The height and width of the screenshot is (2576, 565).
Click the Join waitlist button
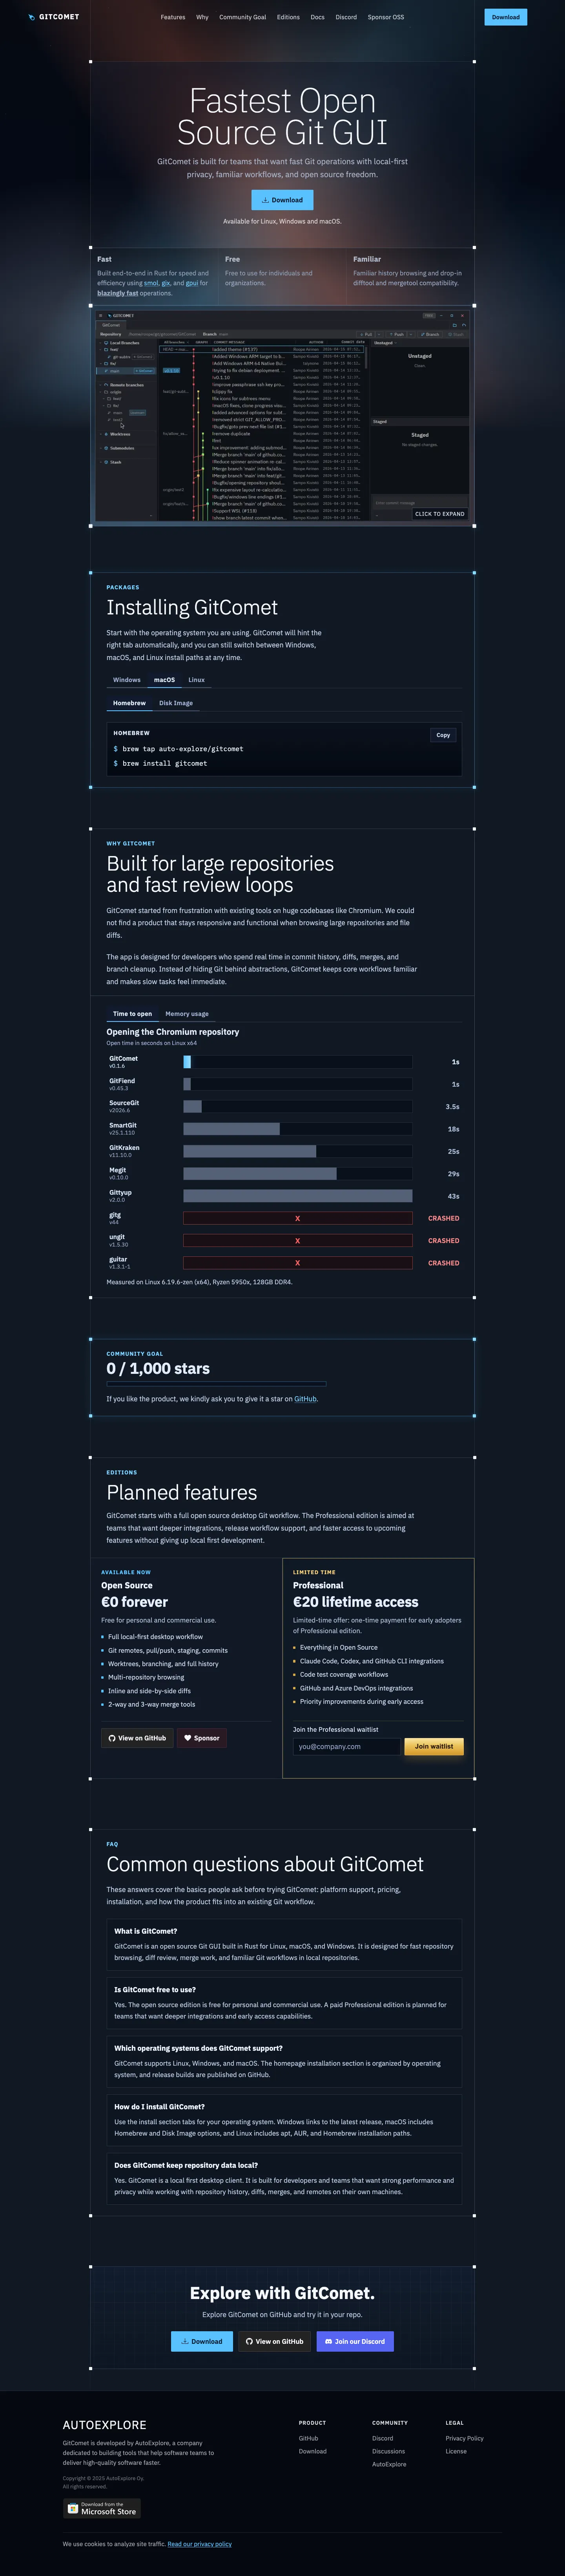433,1746
